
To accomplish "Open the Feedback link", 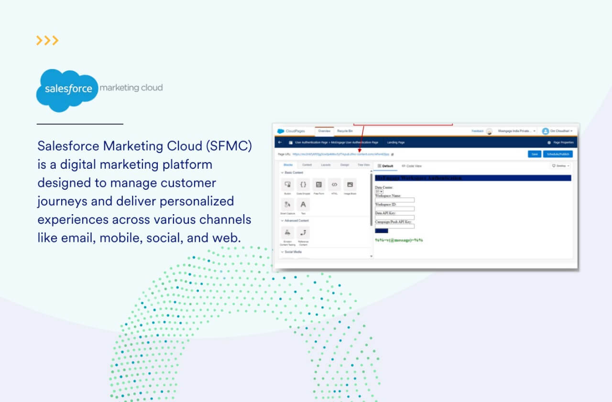I will pos(478,131).
